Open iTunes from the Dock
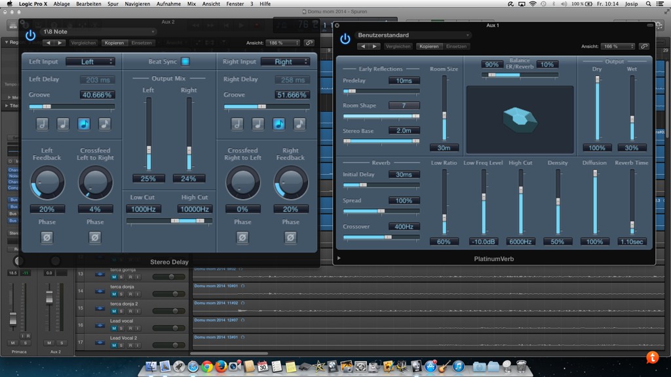The width and height of the screenshot is (671, 377). tap(458, 367)
